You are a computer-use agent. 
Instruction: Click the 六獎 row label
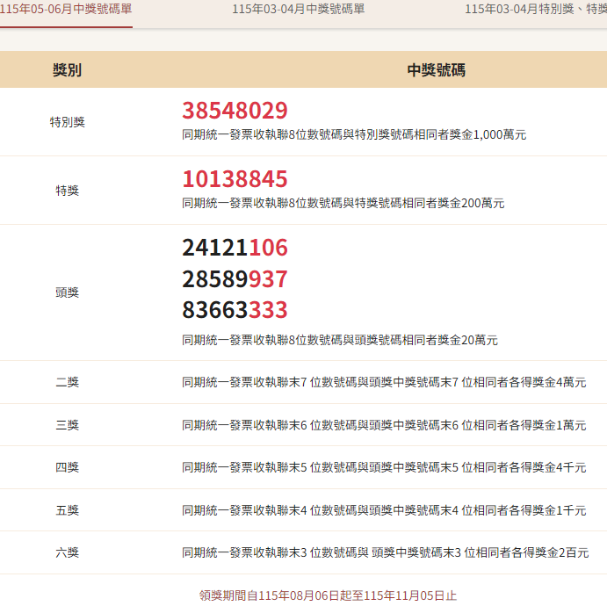[68, 552]
